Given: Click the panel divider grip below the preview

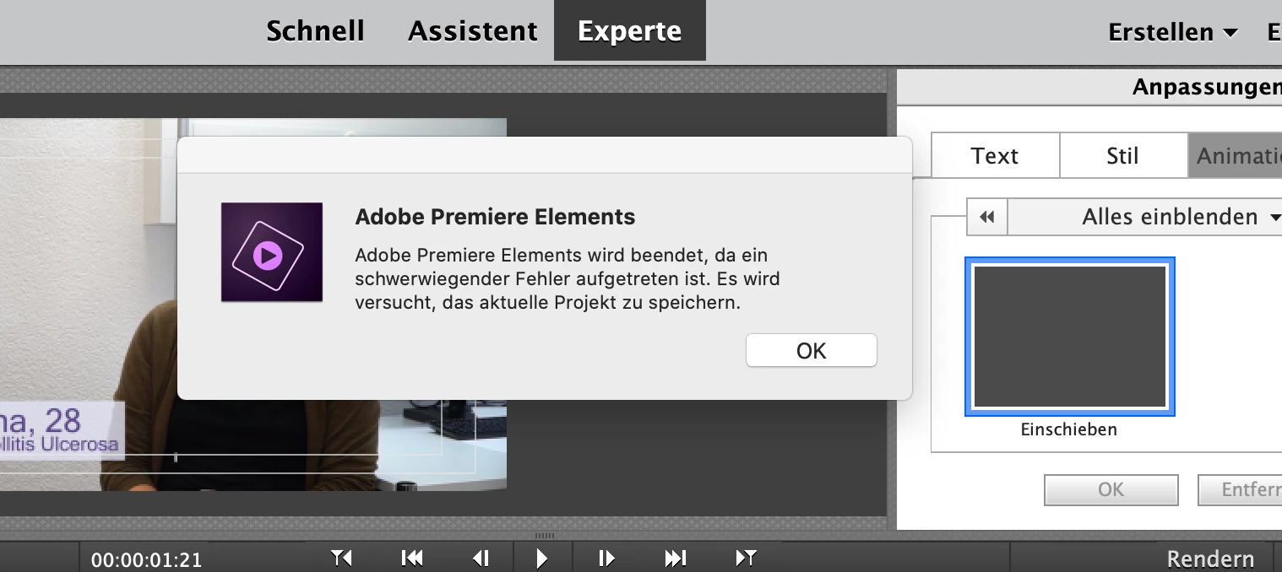Looking at the screenshot, I should (545, 535).
